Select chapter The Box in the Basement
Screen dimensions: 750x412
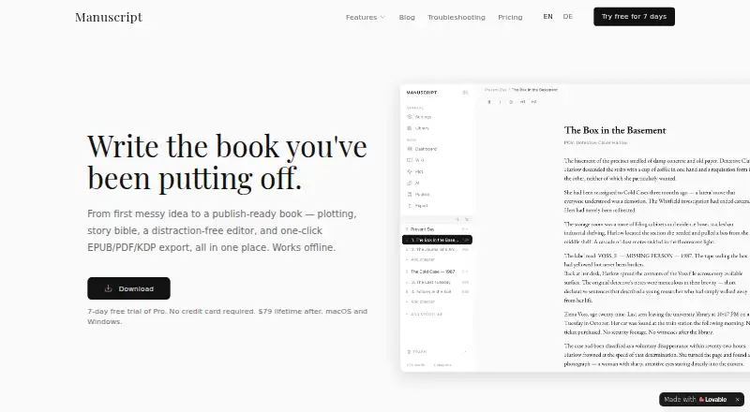437,240
